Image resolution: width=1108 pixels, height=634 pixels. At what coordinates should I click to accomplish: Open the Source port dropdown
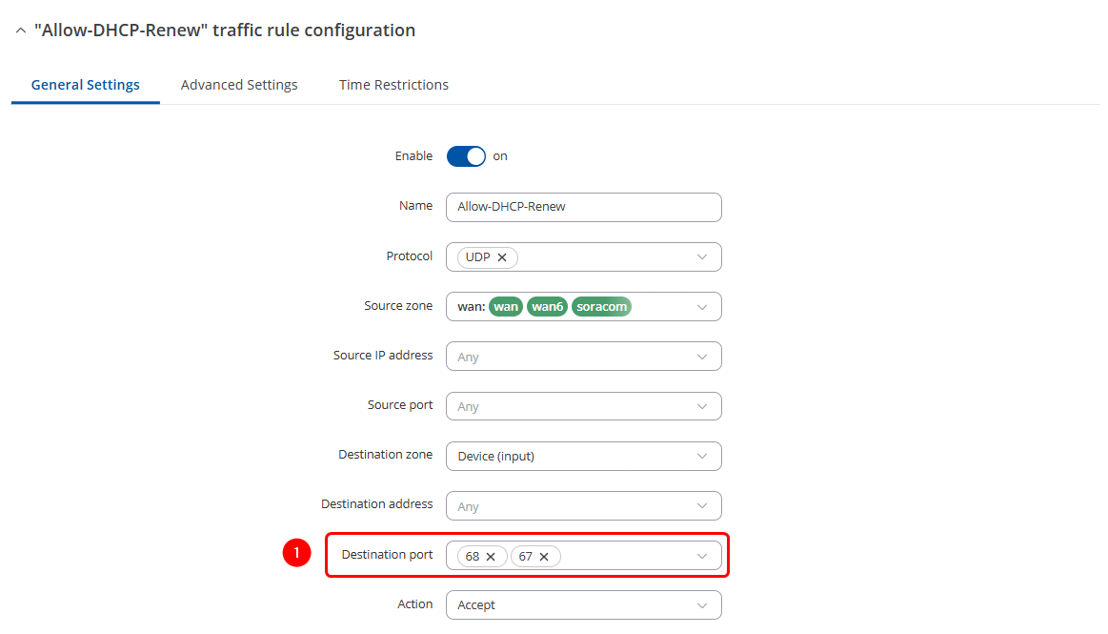tap(702, 406)
